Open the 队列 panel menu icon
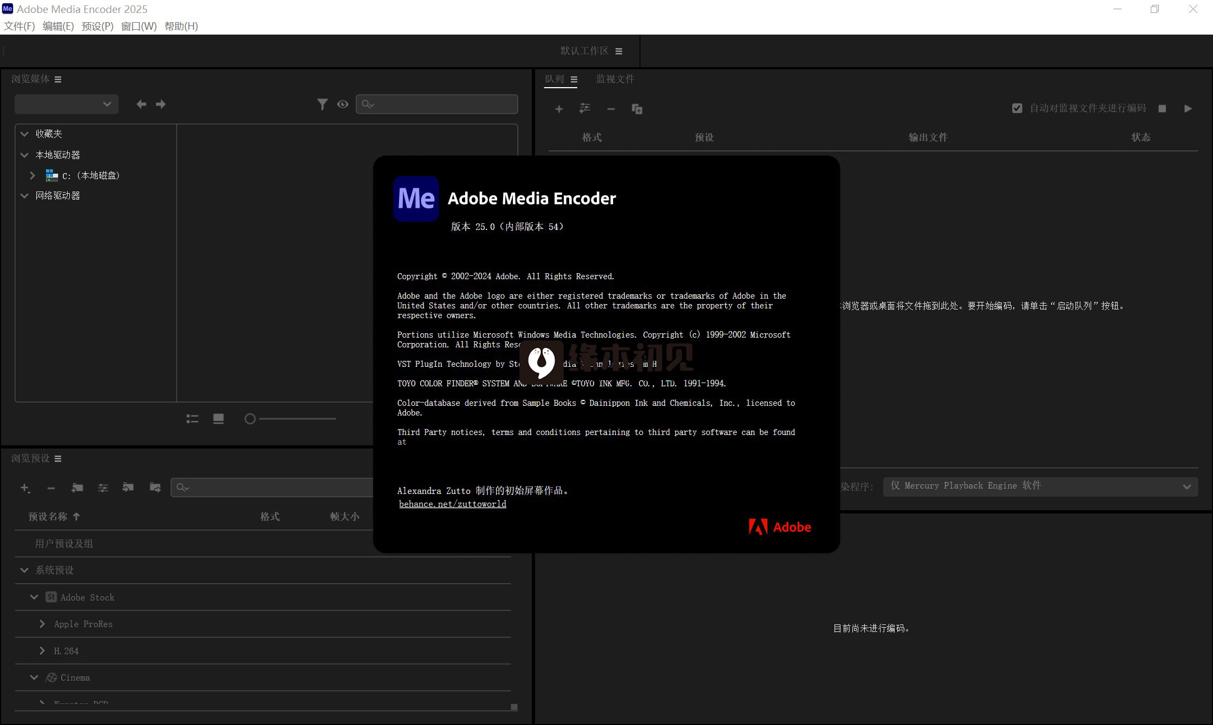Viewport: 1213px width, 725px height. pyautogui.click(x=574, y=80)
